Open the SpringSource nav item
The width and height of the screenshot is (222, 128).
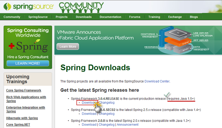pyautogui.click(x=38, y=17)
